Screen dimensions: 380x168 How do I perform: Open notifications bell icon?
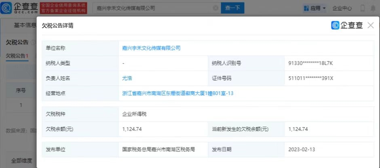tap(373, 8)
